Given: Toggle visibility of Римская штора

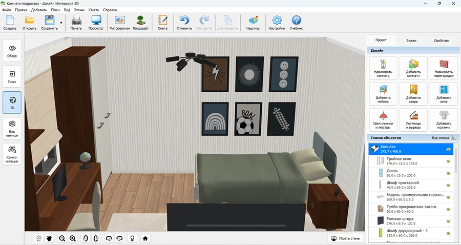Looking at the screenshot, I should [x=448, y=221].
